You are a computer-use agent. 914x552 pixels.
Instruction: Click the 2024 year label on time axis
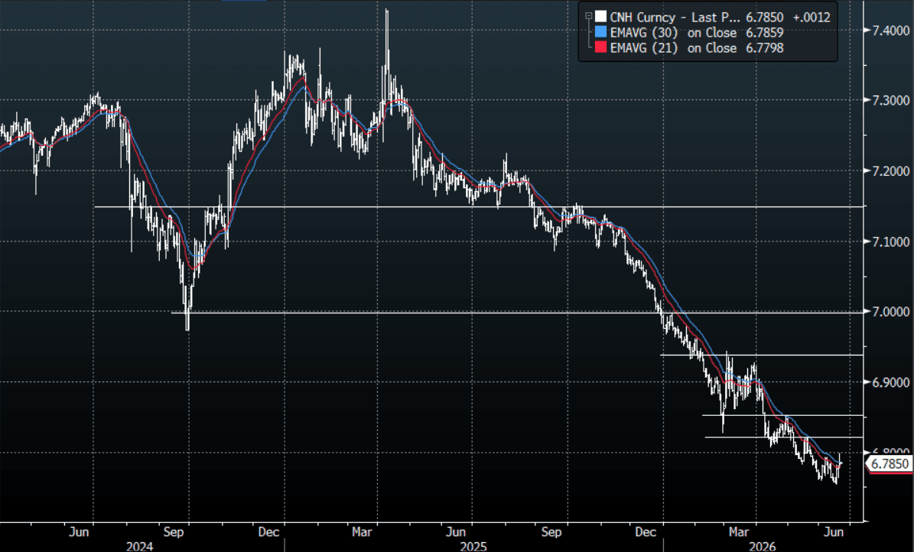coord(140,546)
